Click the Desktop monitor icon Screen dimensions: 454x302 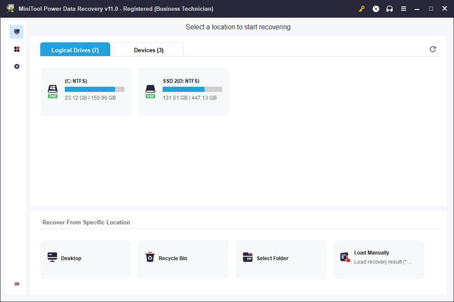52,257
